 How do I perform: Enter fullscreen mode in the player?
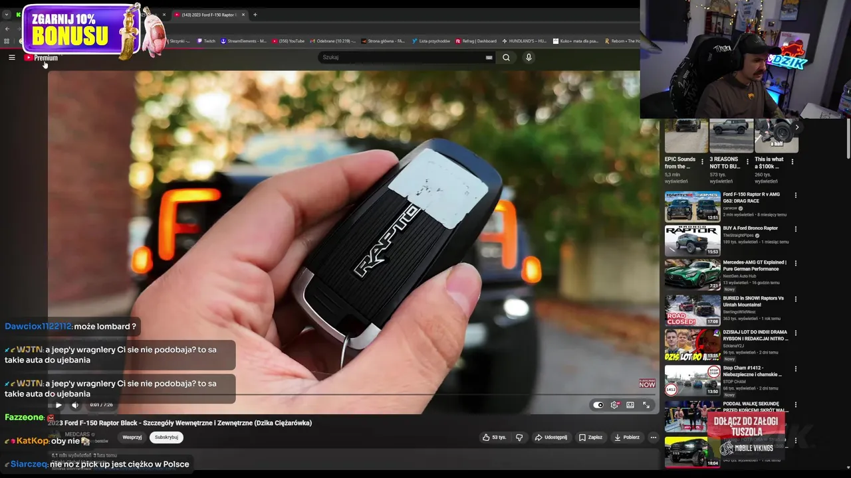click(x=646, y=405)
